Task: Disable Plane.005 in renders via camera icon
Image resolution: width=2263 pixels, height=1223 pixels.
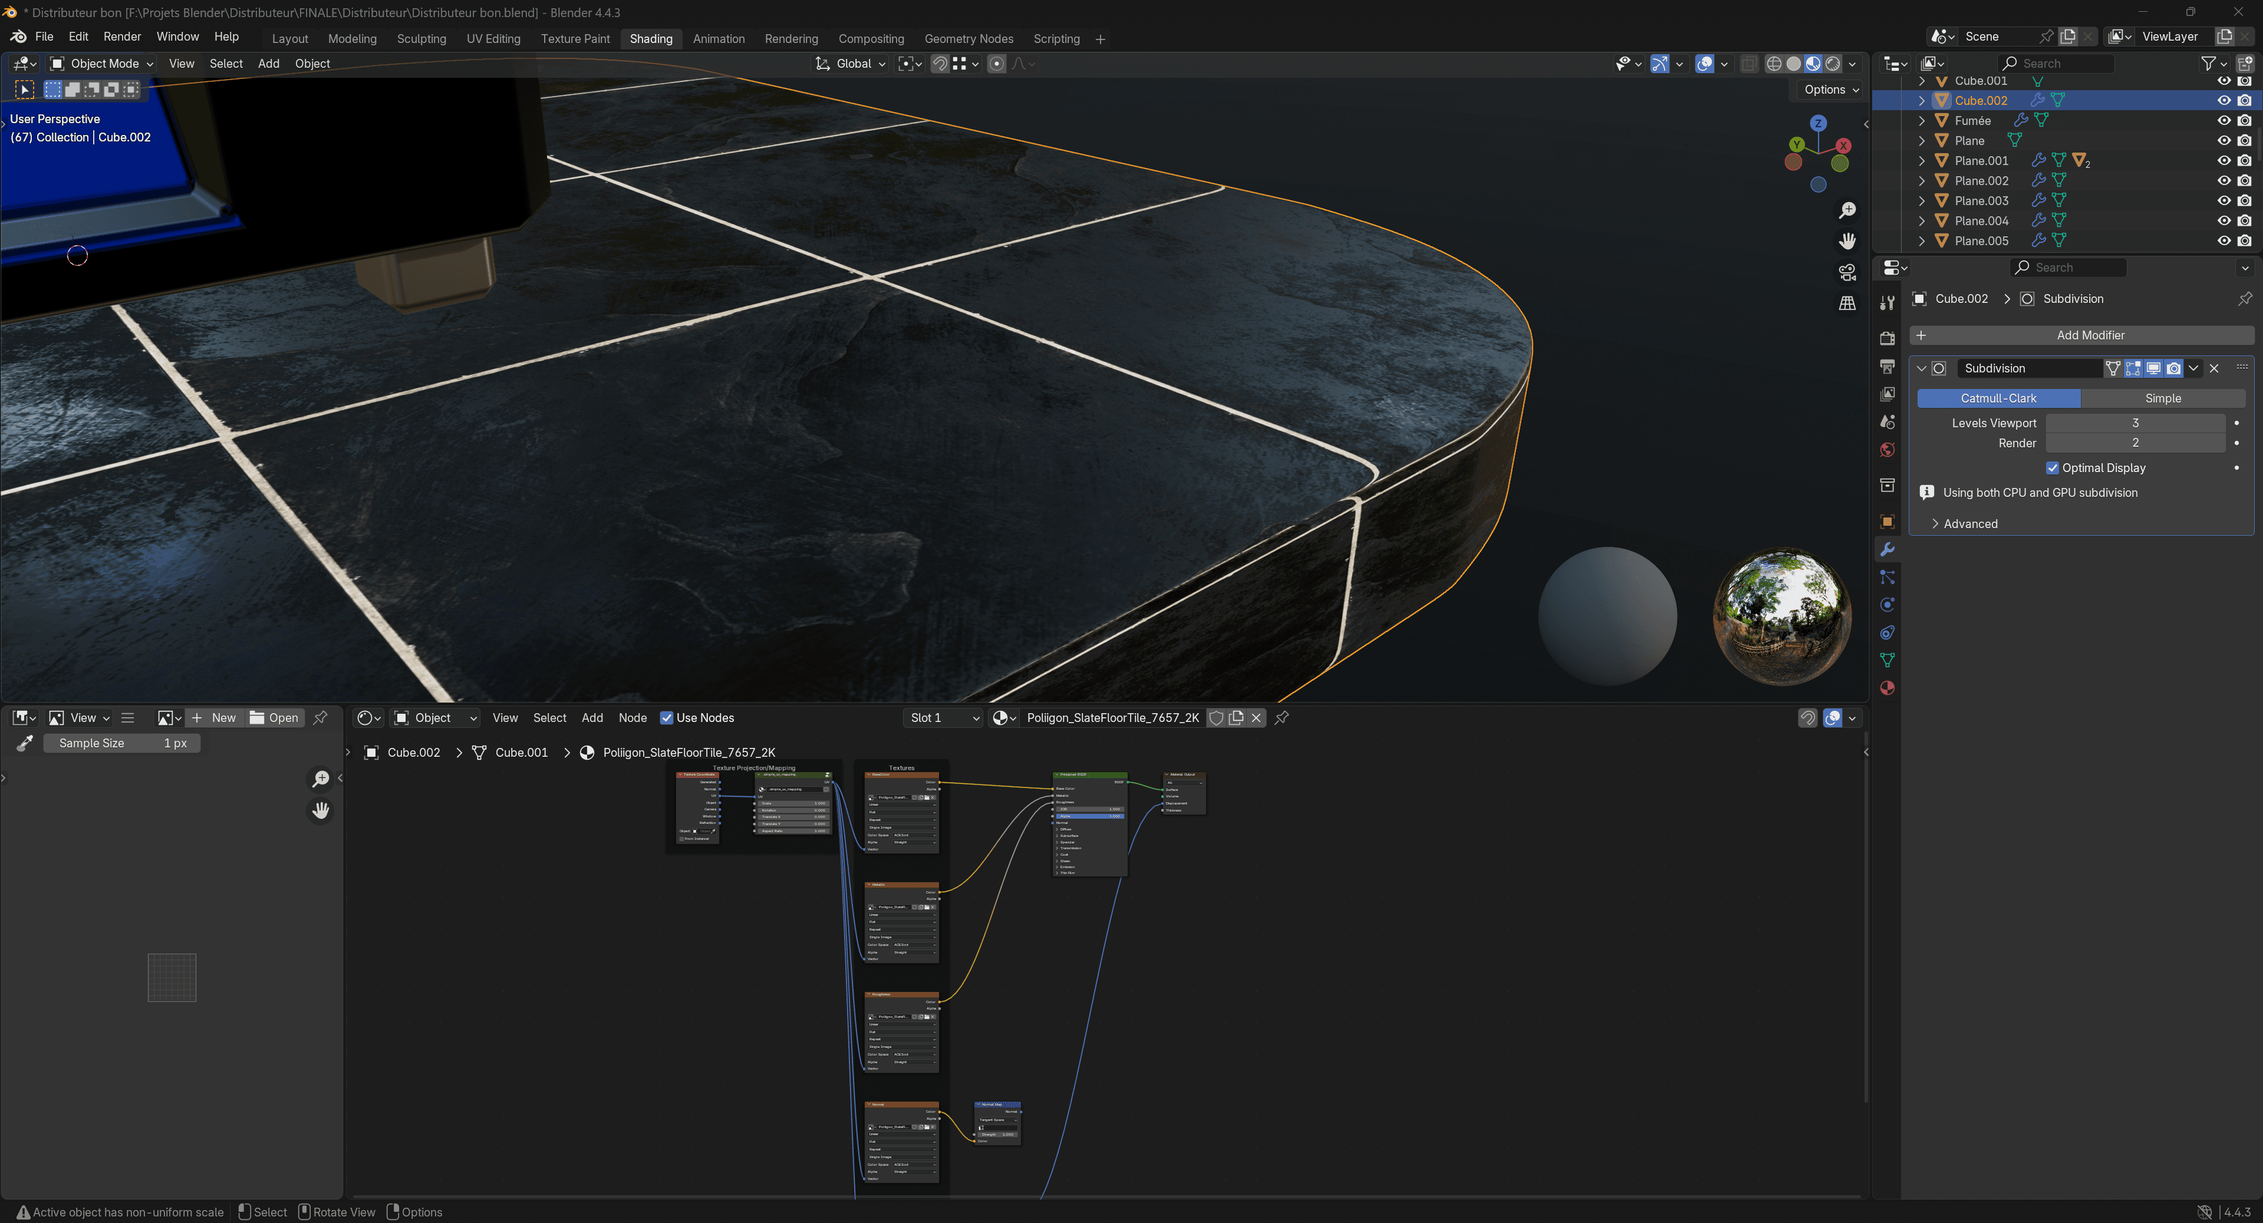Action: coord(2245,240)
